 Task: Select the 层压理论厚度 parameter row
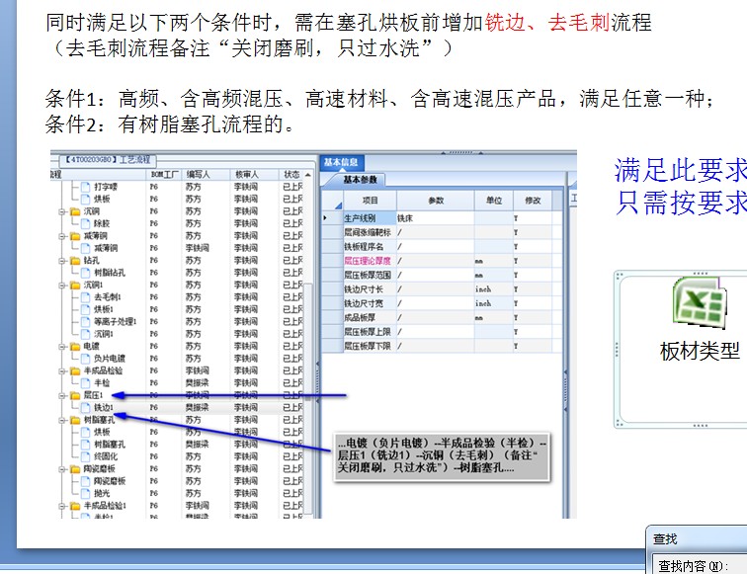pyautogui.click(x=442, y=261)
